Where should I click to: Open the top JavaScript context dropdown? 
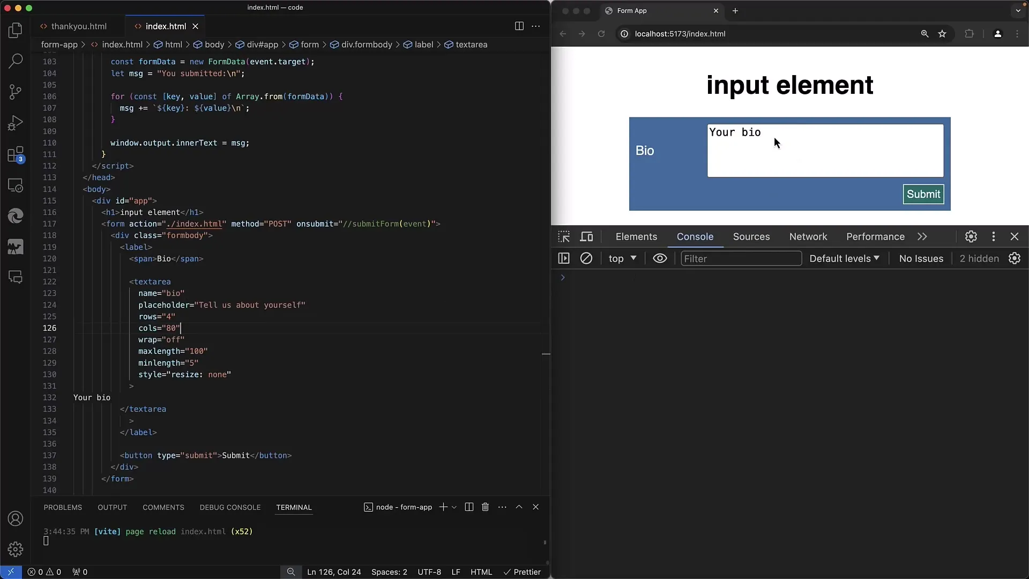[x=622, y=258]
